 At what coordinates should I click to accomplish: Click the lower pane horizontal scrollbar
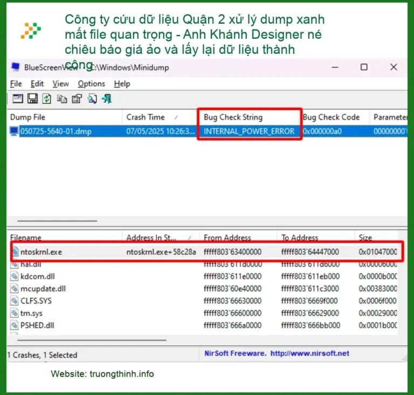coord(92,340)
